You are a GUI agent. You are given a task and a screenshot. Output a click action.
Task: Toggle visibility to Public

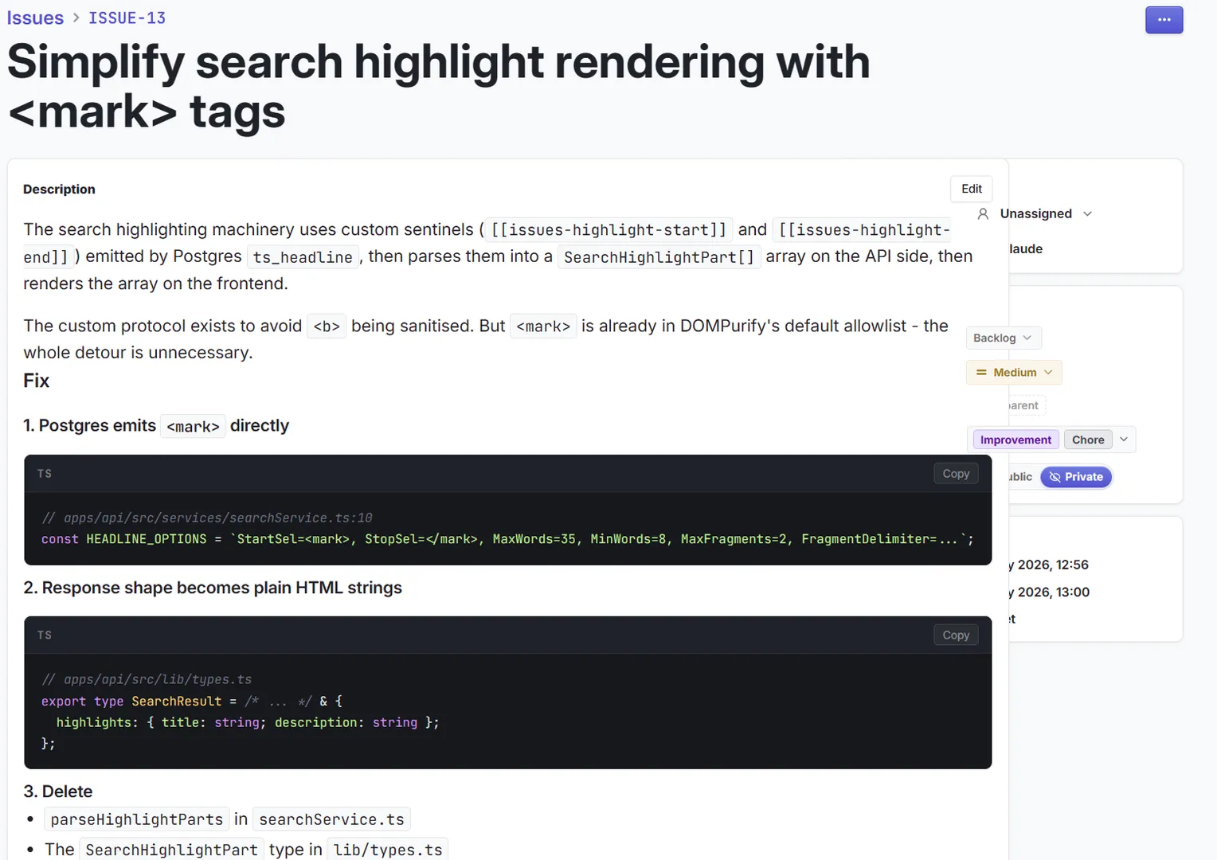click(x=1021, y=477)
